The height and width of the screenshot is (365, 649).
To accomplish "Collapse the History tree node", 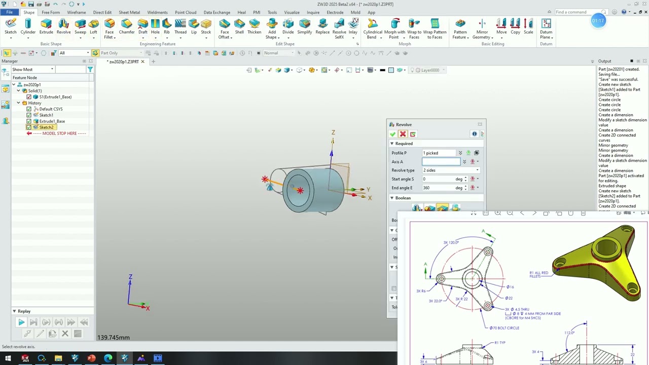I will pos(18,103).
